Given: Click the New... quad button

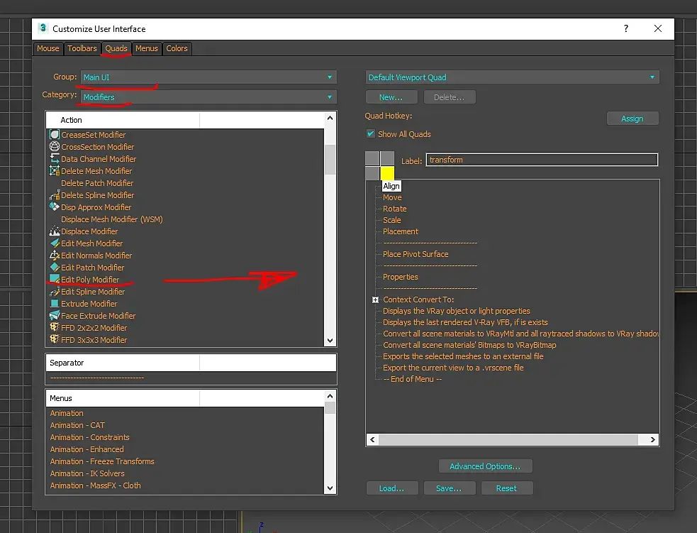Looking at the screenshot, I should click(x=391, y=97).
